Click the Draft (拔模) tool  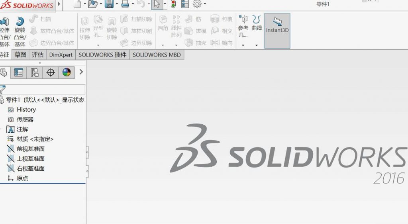(195, 31)
